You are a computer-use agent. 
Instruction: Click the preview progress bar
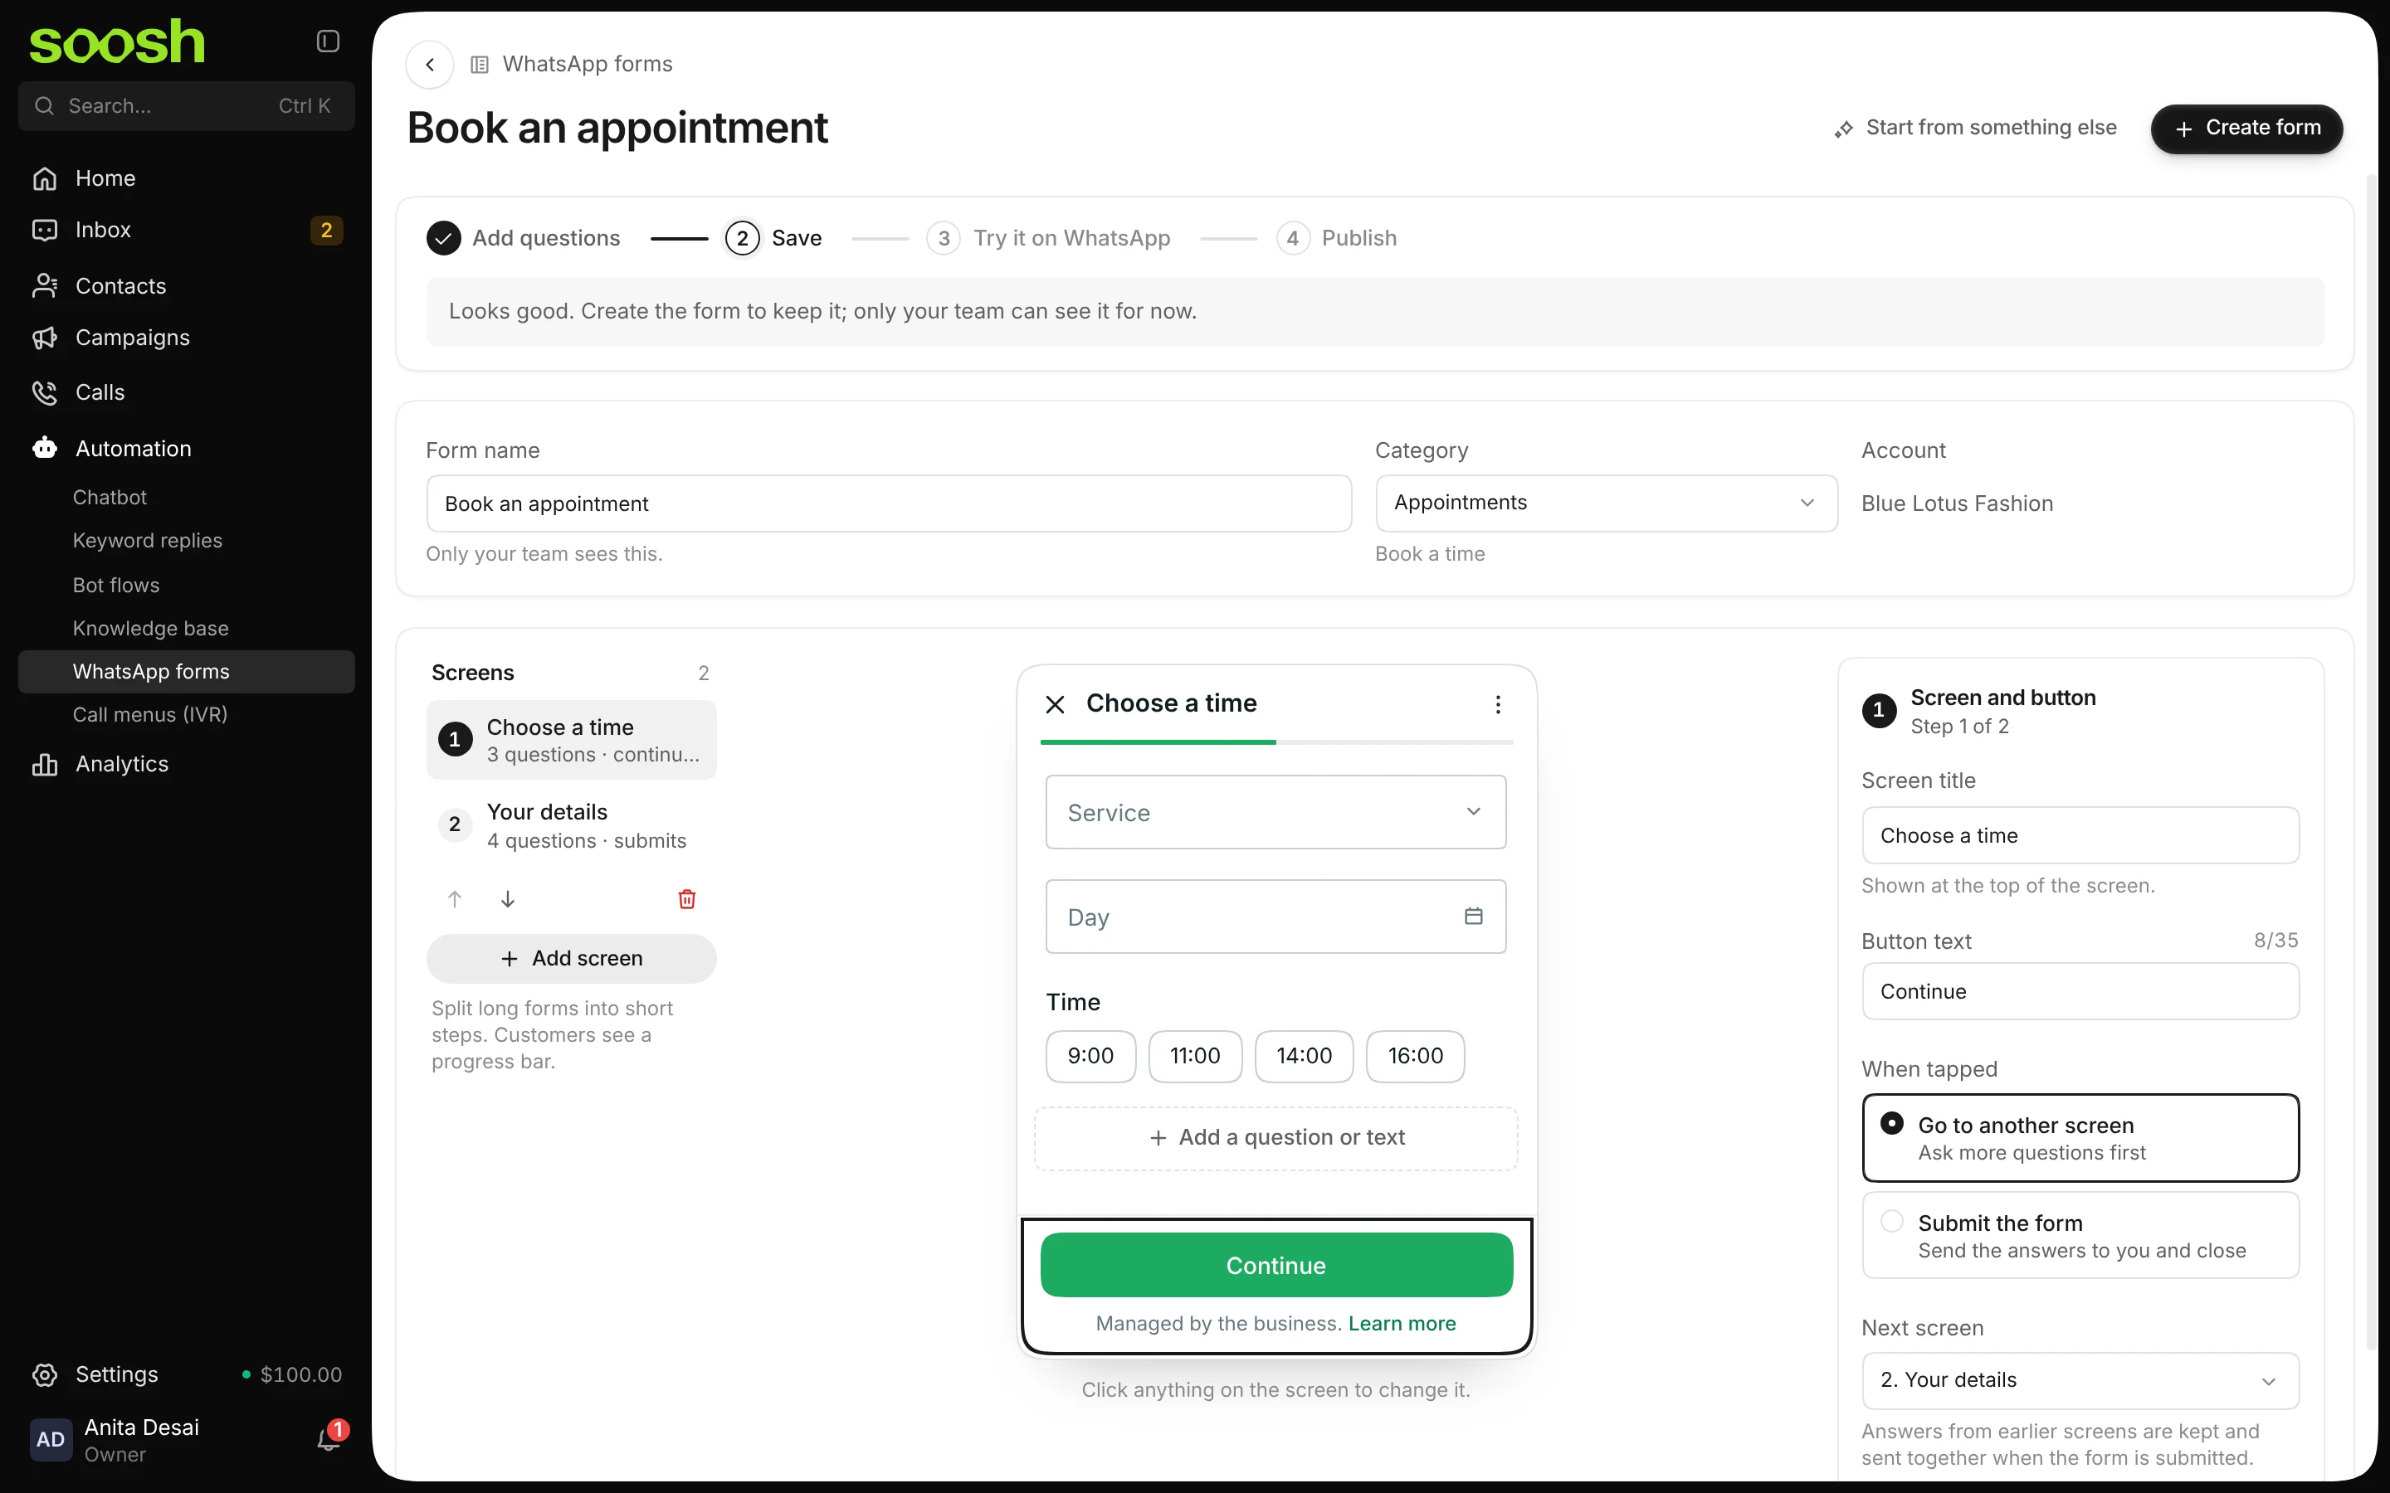pos(1276,742)
